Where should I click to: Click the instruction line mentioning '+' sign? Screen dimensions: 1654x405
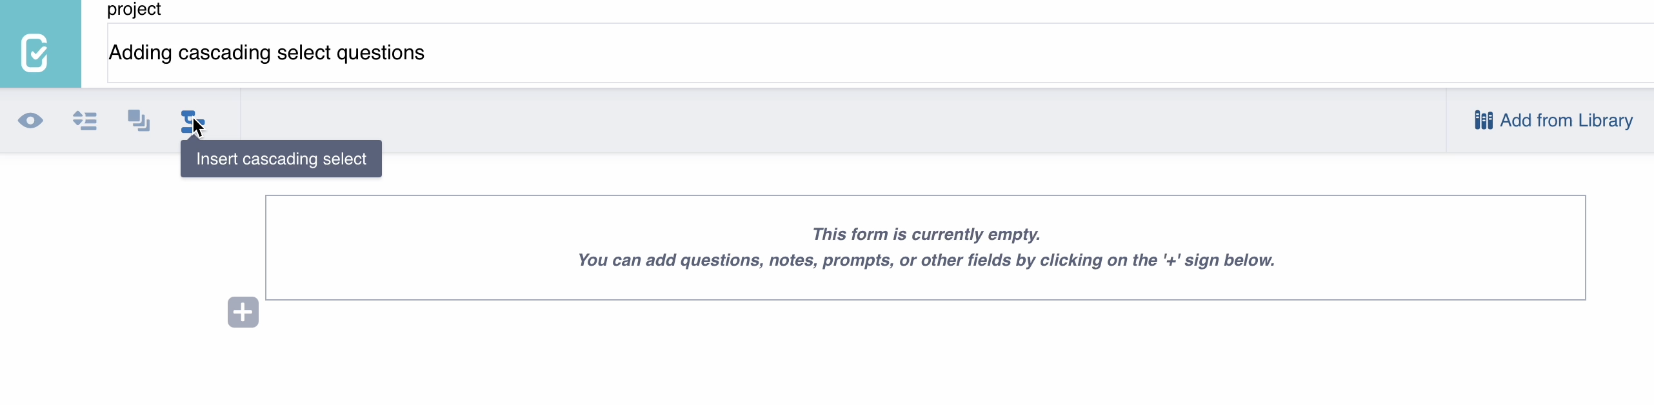click(x=926, y=260)
